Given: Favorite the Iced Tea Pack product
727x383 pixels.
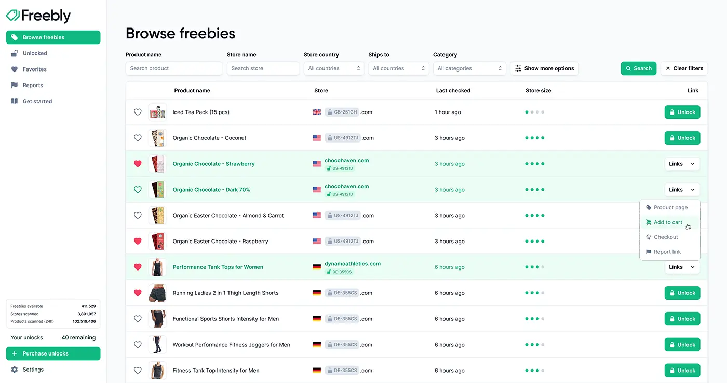Looking at the screenshot, I should (x=138, y=112).
